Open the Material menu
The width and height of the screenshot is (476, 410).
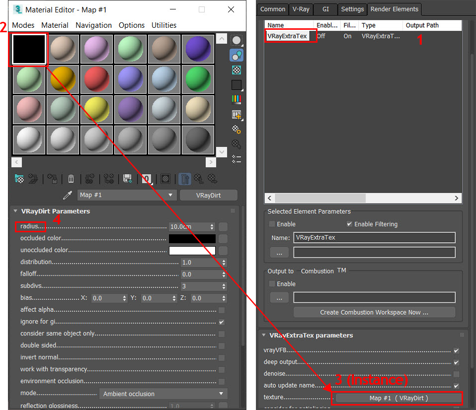pyautogui.click(x=55, y=25)
